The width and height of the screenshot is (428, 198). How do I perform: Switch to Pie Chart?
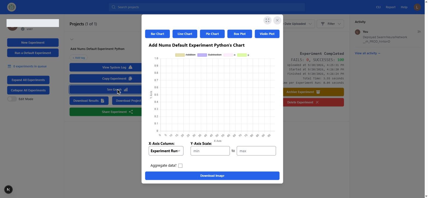[212, 34]
